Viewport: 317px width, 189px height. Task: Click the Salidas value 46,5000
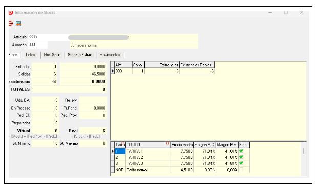click(83, 74)
